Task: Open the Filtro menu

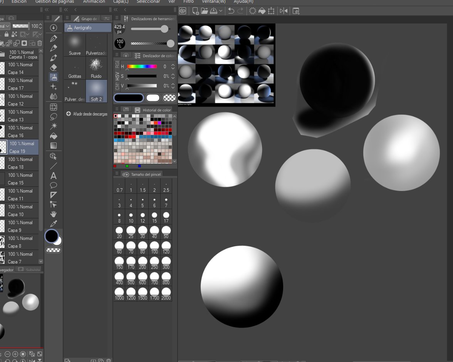Action: (x=188, y=2)
